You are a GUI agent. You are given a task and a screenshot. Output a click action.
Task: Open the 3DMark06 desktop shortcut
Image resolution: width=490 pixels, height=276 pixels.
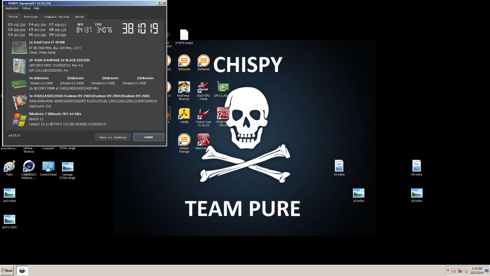point(203,63)
